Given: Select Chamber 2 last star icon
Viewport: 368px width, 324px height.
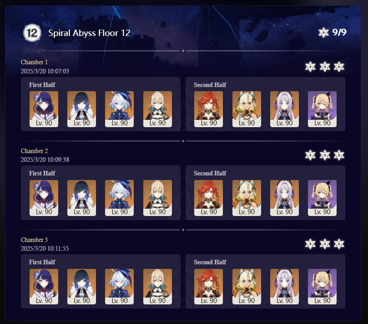Looking at the screenshot, I should (x=339, y=155).
